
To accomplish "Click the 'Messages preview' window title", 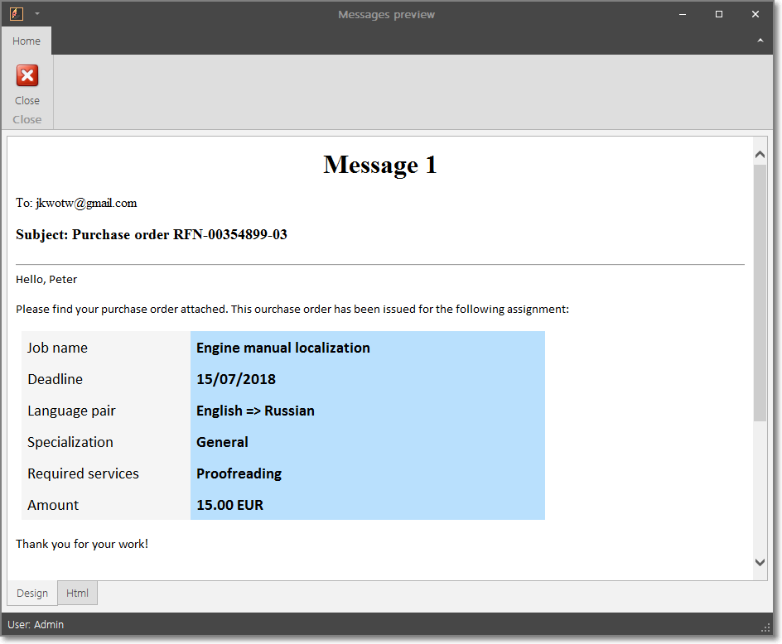I will coord(387,15).
